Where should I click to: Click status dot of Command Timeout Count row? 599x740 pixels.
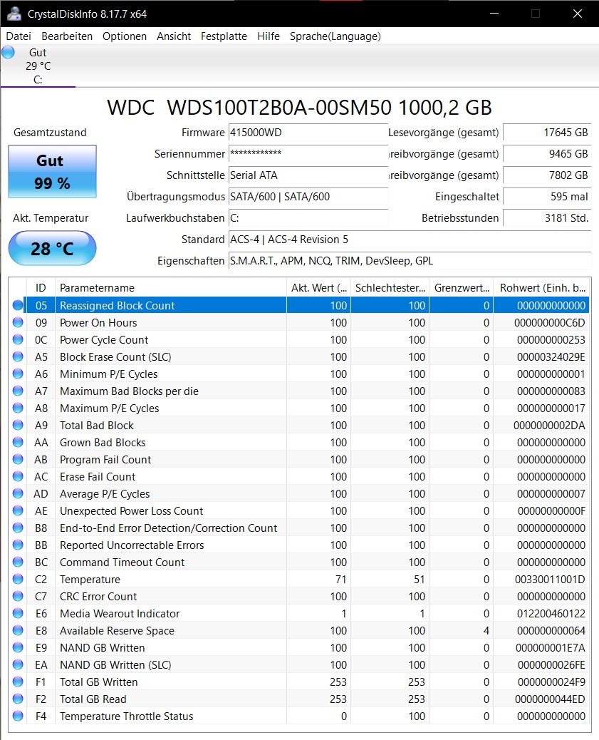coord(18,562)
